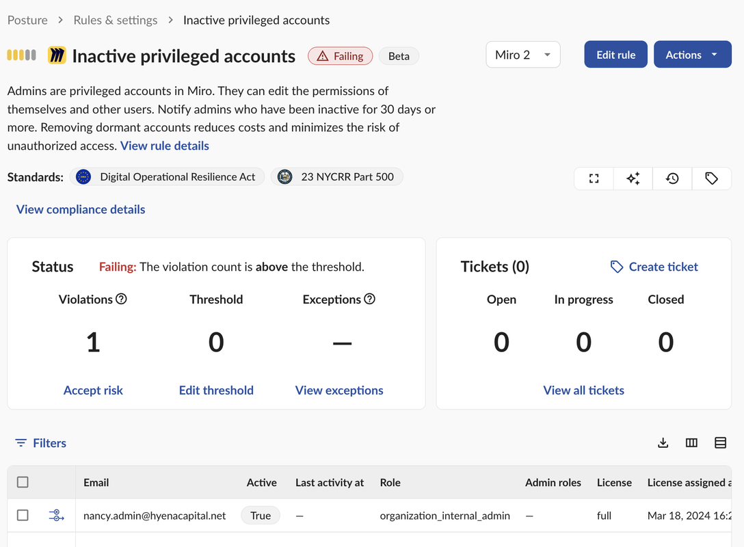This screenshot has height=547, width=744.
Task: Open View compliance details link
Action: [x=81, y=209]
